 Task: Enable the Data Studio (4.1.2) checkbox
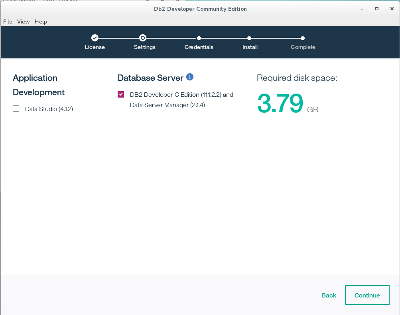16,109
